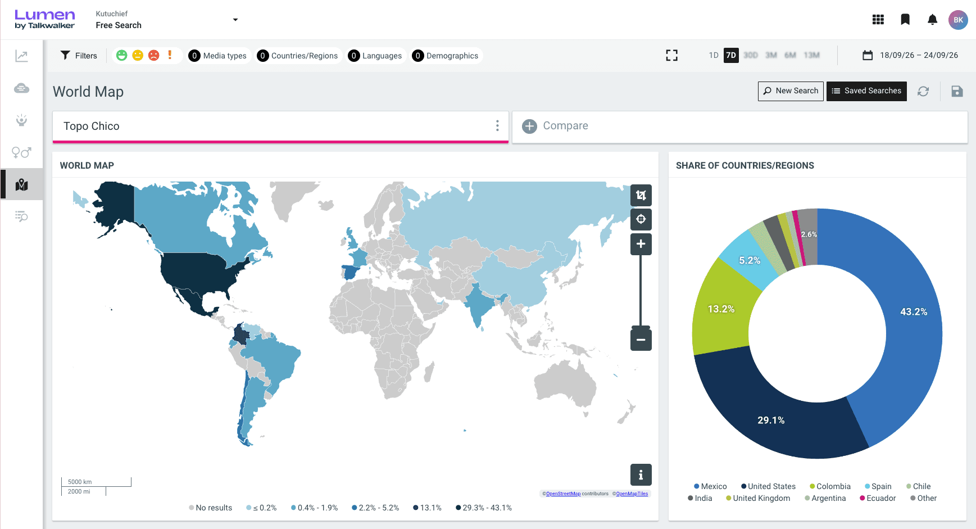Toggle Mexico in pie chart legend
The width and height of the screenshot is (976, 529).
coord(710,486)
